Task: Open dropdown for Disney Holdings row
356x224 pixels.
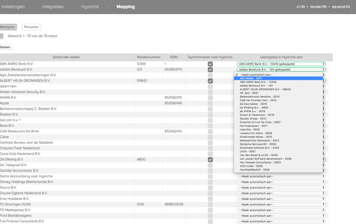Action: 281,182
